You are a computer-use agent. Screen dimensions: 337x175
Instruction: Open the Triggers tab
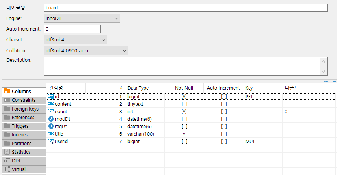coord(24,126)
